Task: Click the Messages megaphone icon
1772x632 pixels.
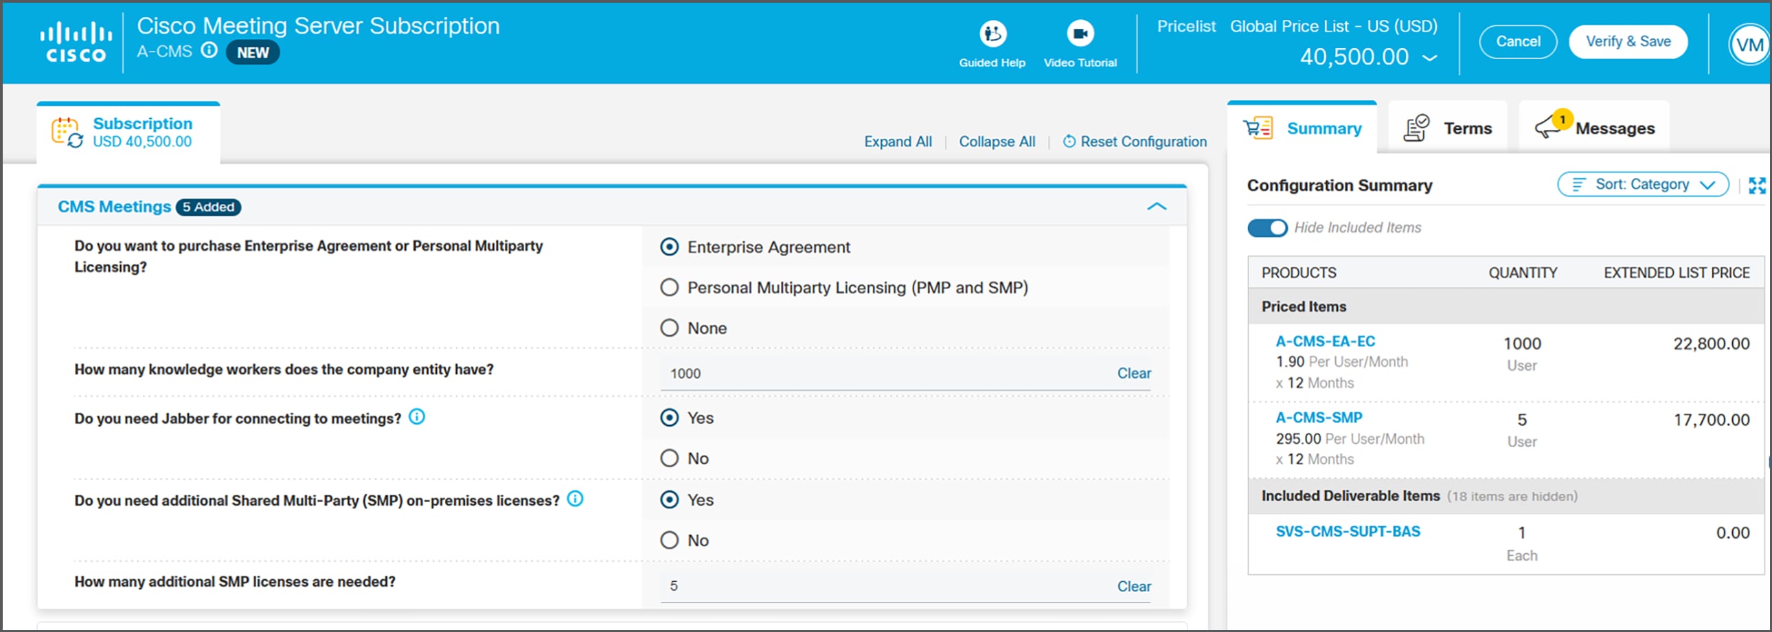Action: coord(1547,128)
